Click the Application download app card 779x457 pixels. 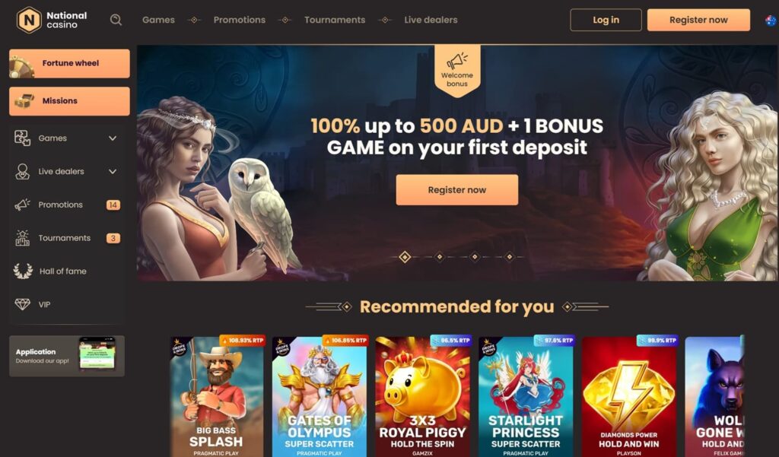[67, 356]
